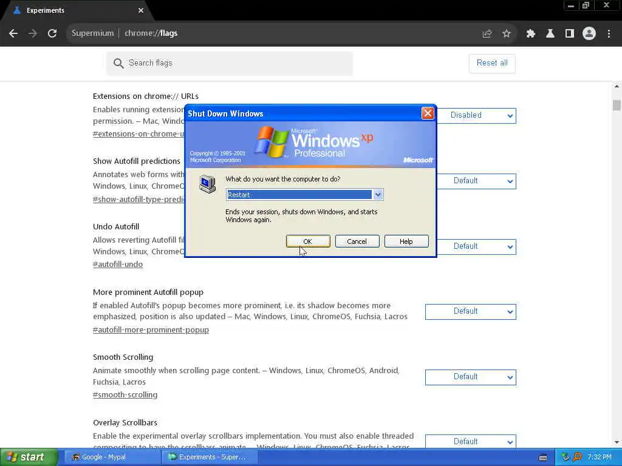Open the profile avatar menu
Viewport: 622px width, 466px height.
[589, 34]
